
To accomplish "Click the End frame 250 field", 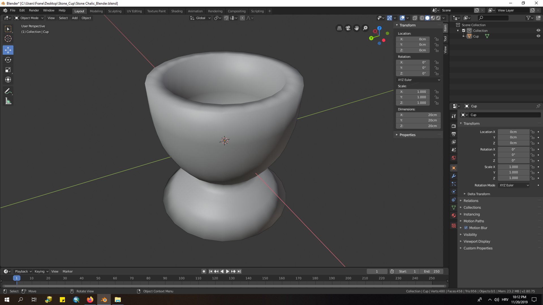I will tap(432, 271).
